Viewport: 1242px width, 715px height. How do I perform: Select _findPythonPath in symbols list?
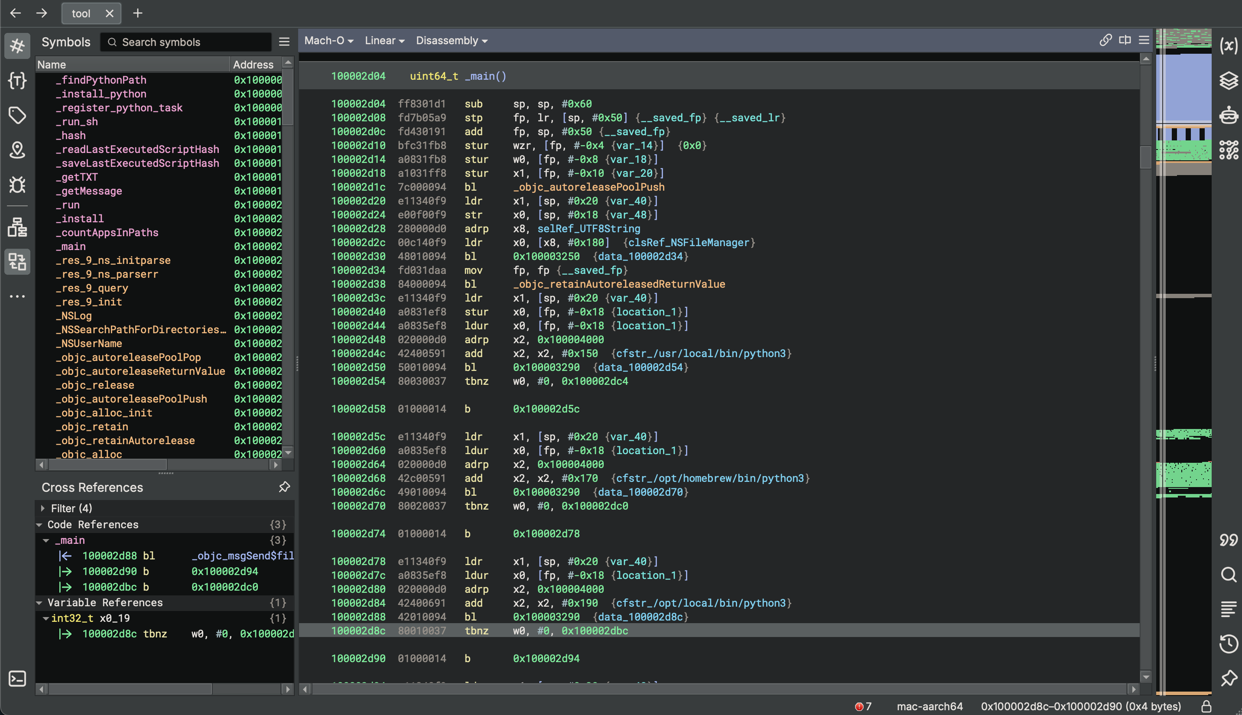pyautogui.click(x=101, y=80)
